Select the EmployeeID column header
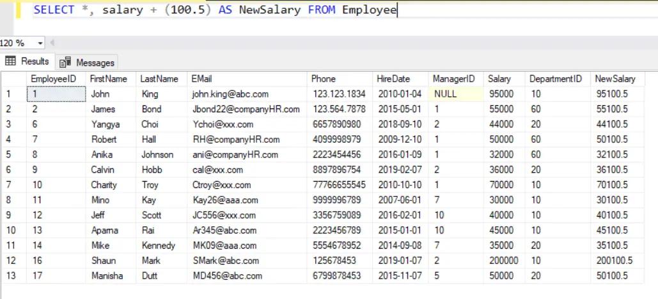The image size is (658, 299). [54, 79]
